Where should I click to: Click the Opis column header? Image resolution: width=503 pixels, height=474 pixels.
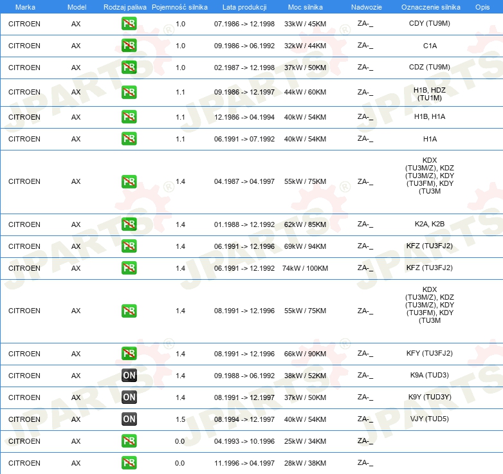[x=482, y=6]
